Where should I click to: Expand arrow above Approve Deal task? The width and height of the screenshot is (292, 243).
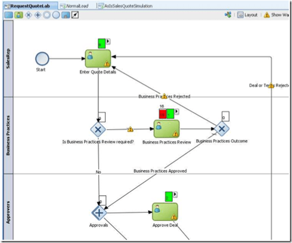pos(175,194)
